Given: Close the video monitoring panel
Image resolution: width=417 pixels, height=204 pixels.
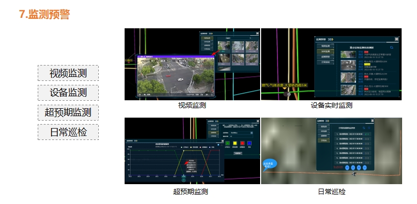Looking at the screenshot, I should click(x=258, y=33).
